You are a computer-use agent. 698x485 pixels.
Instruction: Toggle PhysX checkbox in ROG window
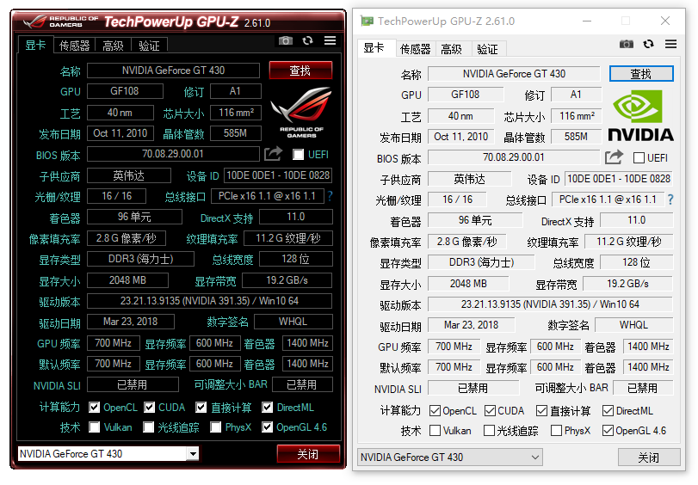click(x=215, y=427)
